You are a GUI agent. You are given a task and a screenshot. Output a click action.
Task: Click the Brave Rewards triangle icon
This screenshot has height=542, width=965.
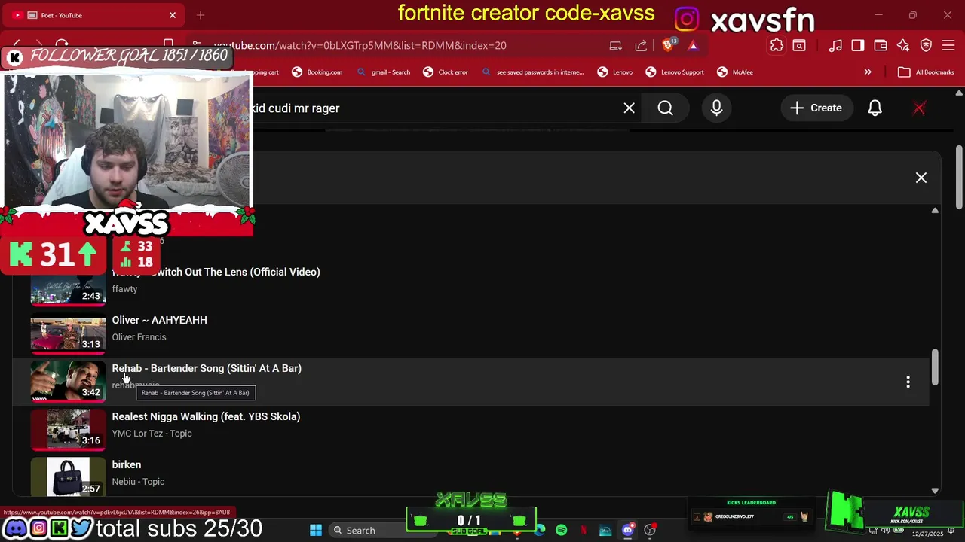click(693, 46)
